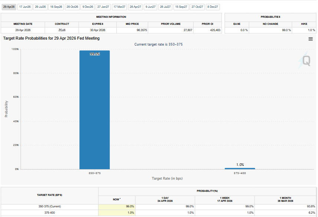Switch to the 9 Dec26 meeting tab
Image resolution: width=318 pixels, height=217 pixels.
[x=88, y=7]
